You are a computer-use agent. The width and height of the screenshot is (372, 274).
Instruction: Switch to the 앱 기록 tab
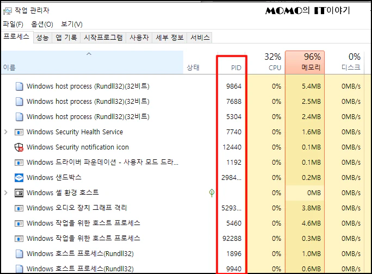(66, 38)
